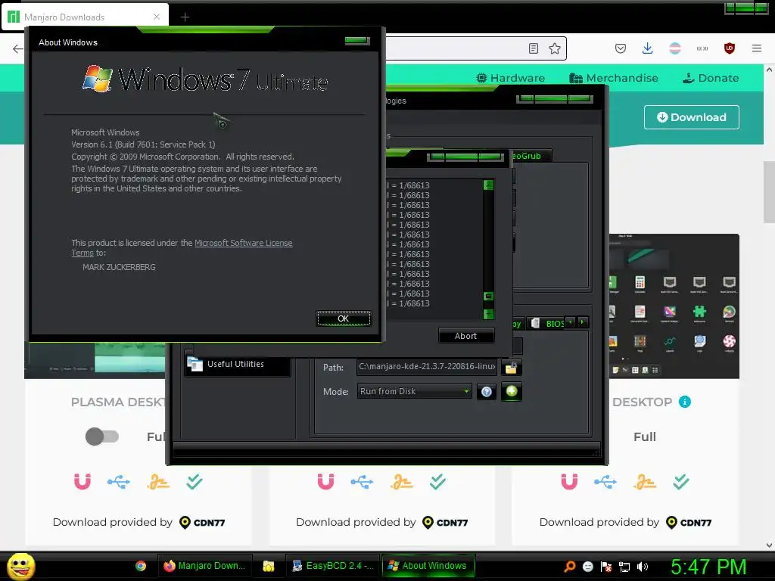Open the Donate link on Manjaro site
Image resolution: width=775 pixels, height=581 pixels.
coord(710,78)
